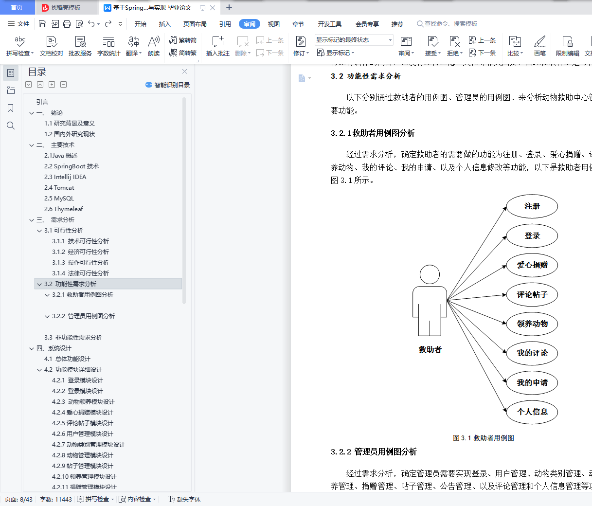
Task: Convert text with 简转繁
Action: (183, 53)
